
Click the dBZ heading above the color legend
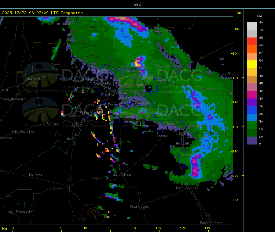click(x=259, y=16)
